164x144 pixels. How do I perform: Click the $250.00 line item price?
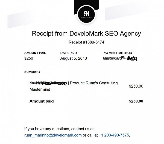click(136, 86)
